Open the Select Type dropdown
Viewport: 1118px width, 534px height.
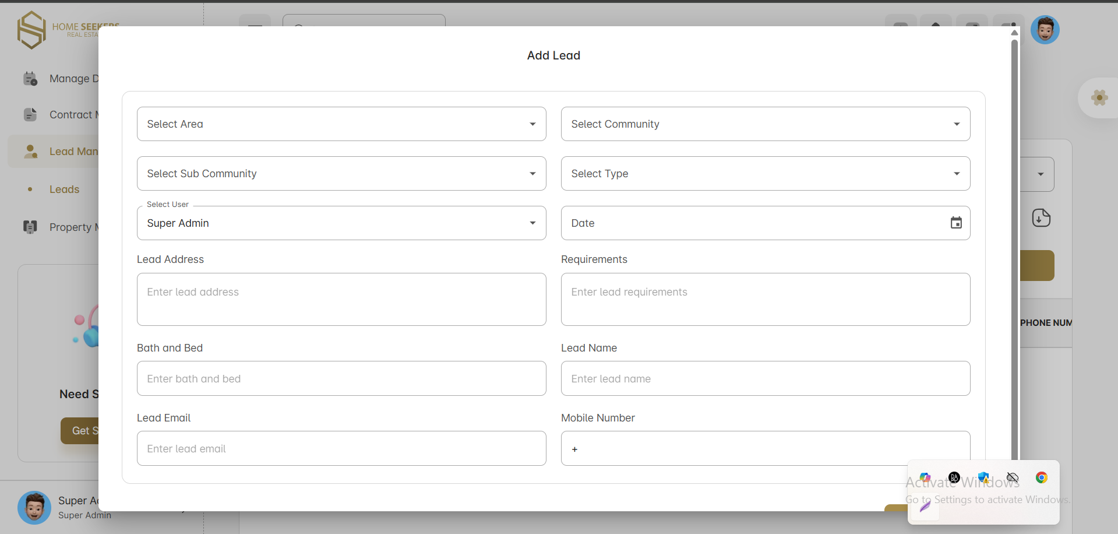(765, 173)
